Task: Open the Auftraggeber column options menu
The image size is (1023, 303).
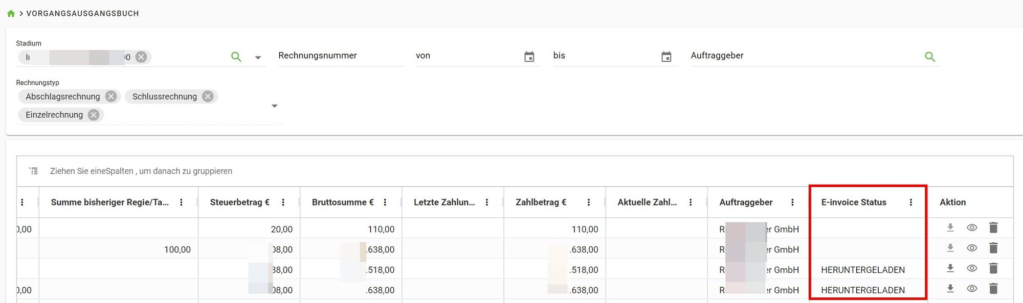Action: coord(792,202)
